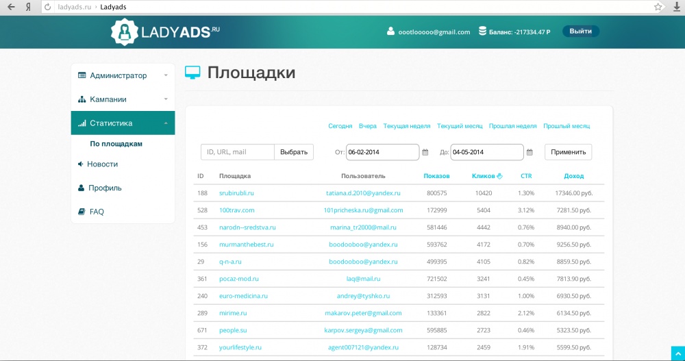Click user marina_tr2000@mail.ru
This screenshot has height=361, width=685.
[x=363, y=227]
